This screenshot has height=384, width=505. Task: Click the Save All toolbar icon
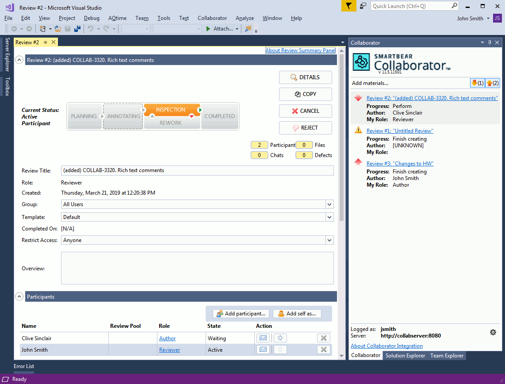pos(77,29)
